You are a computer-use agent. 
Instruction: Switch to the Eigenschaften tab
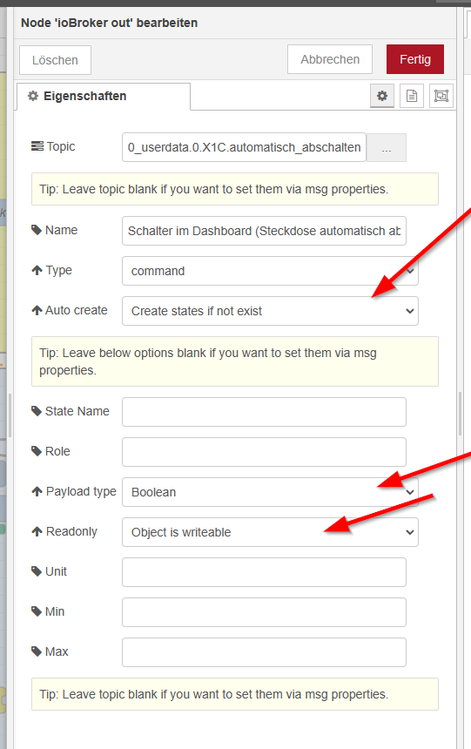point(103,96)
